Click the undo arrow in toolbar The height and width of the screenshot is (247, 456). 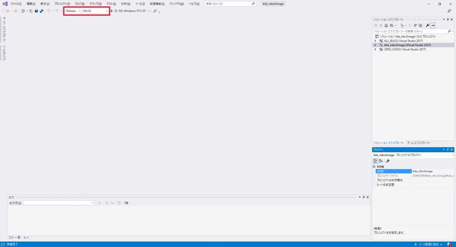click(49, 11)
